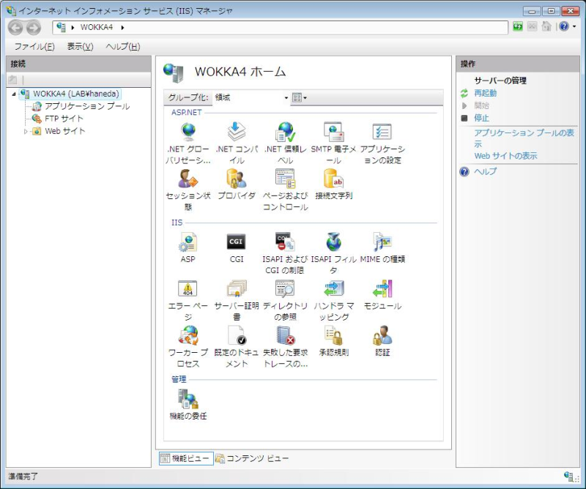Image resolution: width=586 pixels, height=489 pixels.
Task: Switch to the コンテンツ ビュー tab
Action: (252, 458)
